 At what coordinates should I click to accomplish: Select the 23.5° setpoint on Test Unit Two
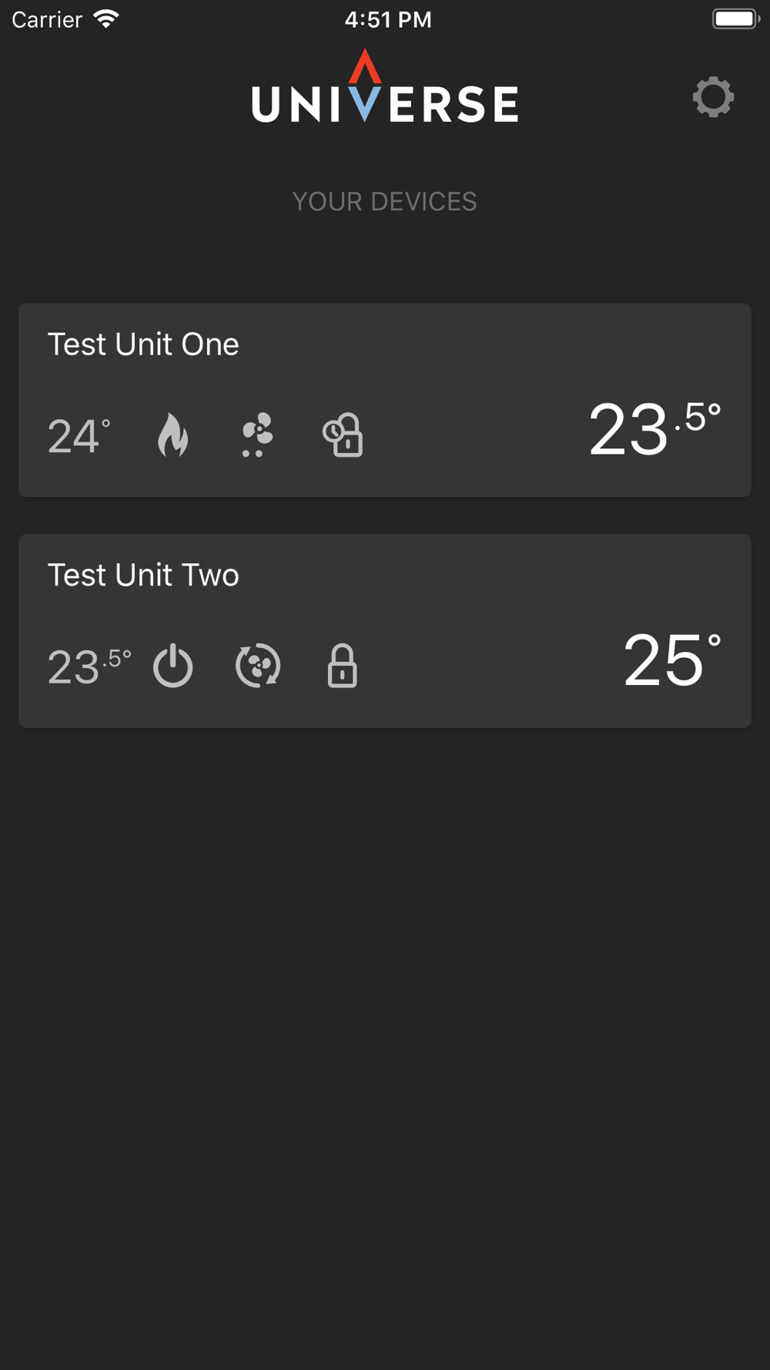tap(89, 667)
